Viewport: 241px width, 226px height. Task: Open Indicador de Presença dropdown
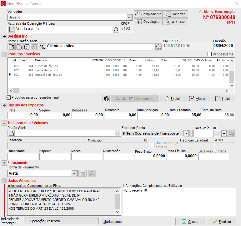click(96, 221)
